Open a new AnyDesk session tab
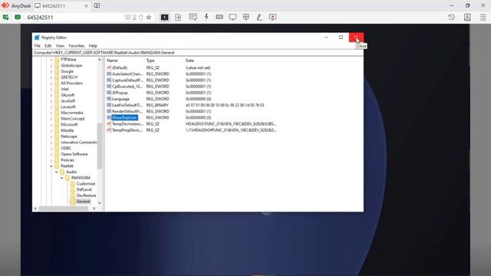491x276 pixels. [x=97, y=5]
